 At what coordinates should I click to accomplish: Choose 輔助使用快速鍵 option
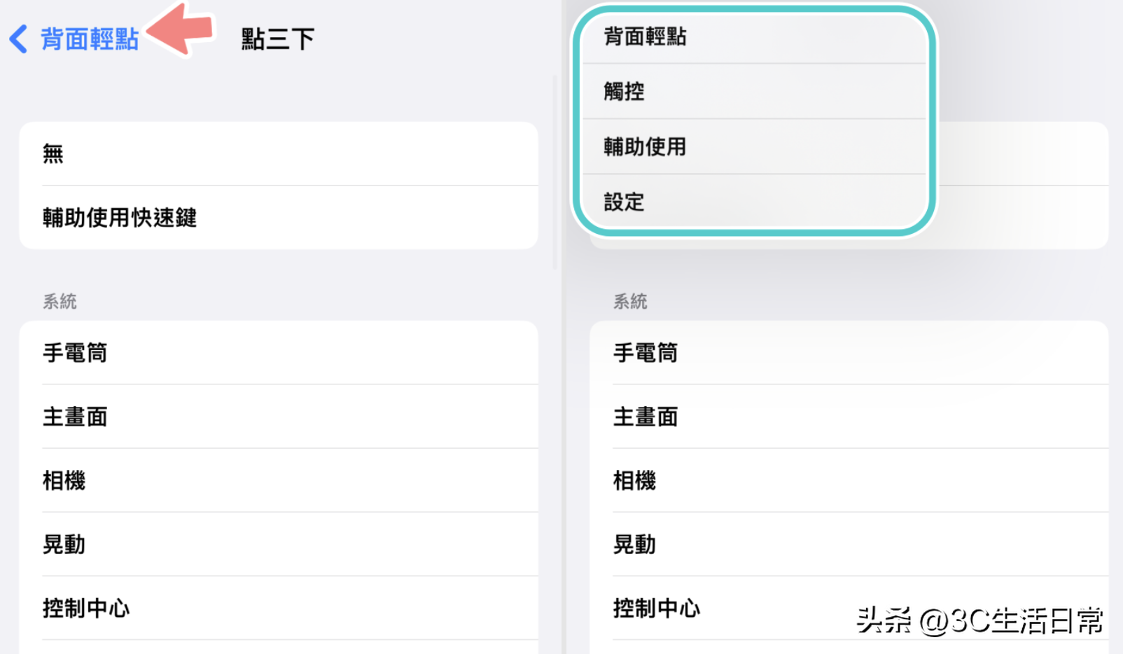(x=279, y=218)
